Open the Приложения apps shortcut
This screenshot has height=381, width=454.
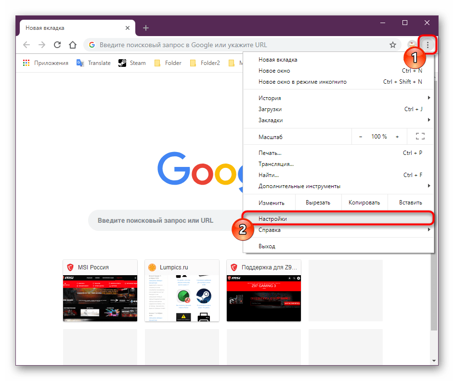[x=46, y=63]
